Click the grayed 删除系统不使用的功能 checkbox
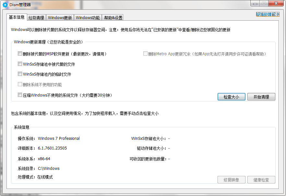Viewport: 286px width, 196px height. 20,84
